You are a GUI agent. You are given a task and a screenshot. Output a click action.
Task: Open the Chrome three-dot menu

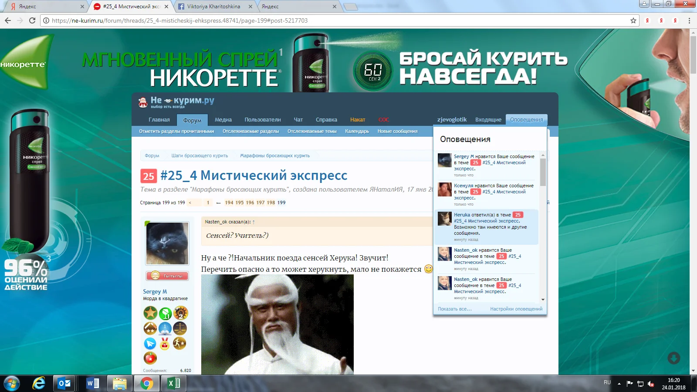pyautogui.click(x=689, y=20)
